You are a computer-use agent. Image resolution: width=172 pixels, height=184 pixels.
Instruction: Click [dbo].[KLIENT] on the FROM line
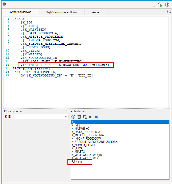coord(37,68)
